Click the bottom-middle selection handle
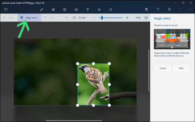 (93, 105)
